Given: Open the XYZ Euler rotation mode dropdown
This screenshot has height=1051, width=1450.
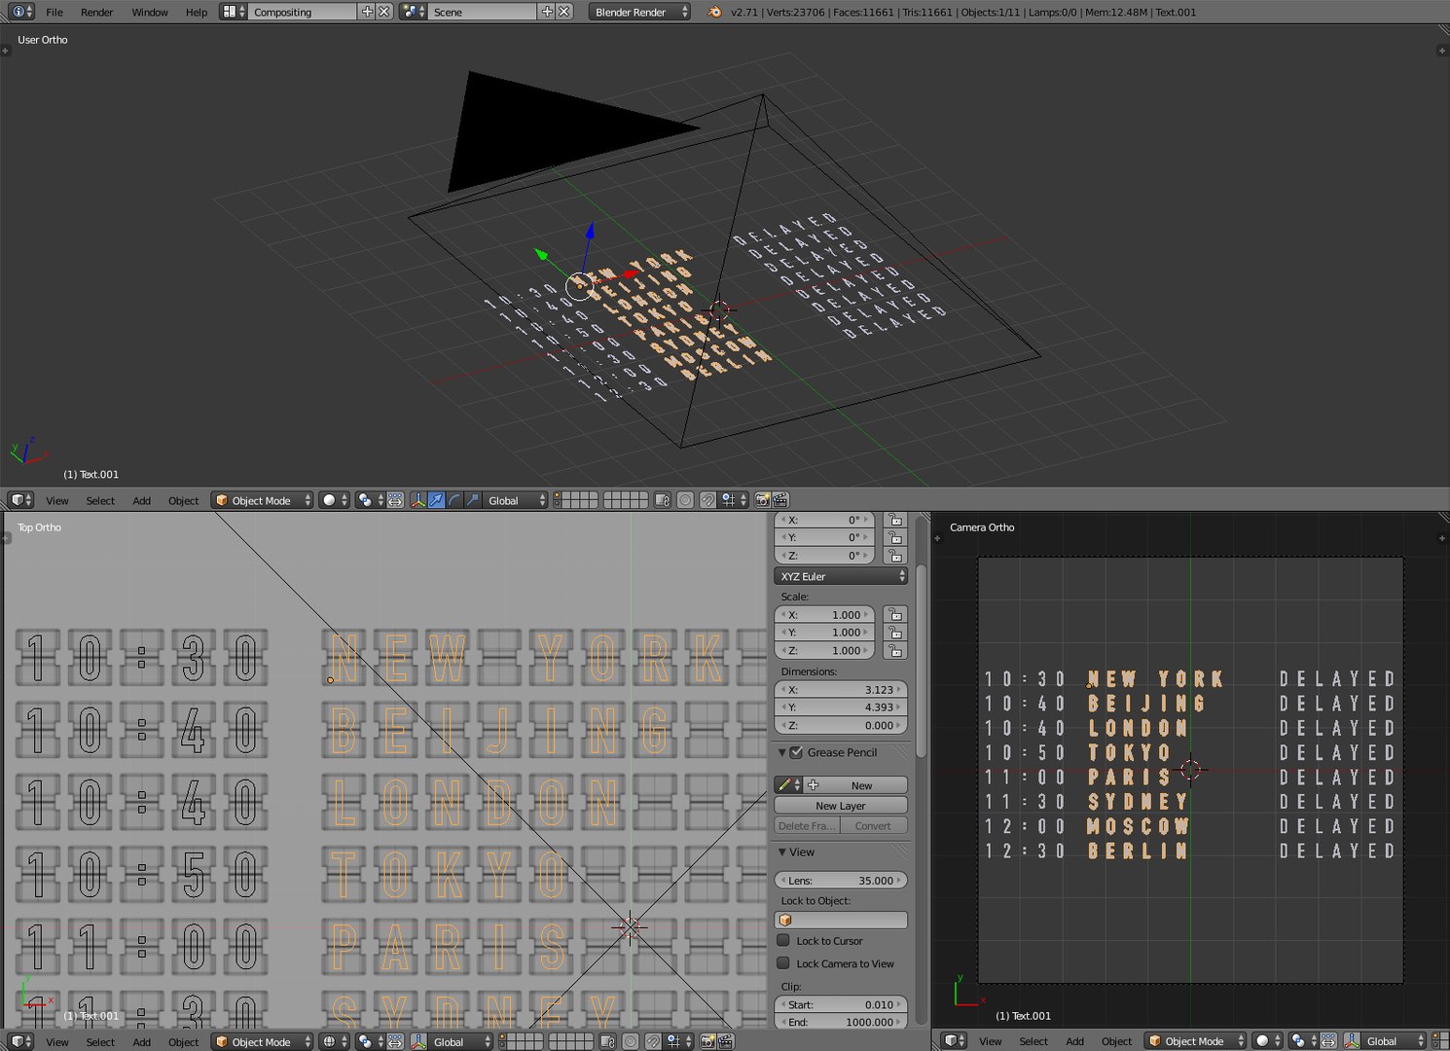Looking at the screenshot, I should tap(841, 576).
